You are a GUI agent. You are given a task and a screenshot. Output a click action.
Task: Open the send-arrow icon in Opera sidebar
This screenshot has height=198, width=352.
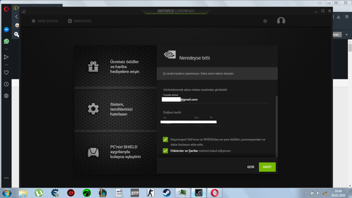pos(6,57)
